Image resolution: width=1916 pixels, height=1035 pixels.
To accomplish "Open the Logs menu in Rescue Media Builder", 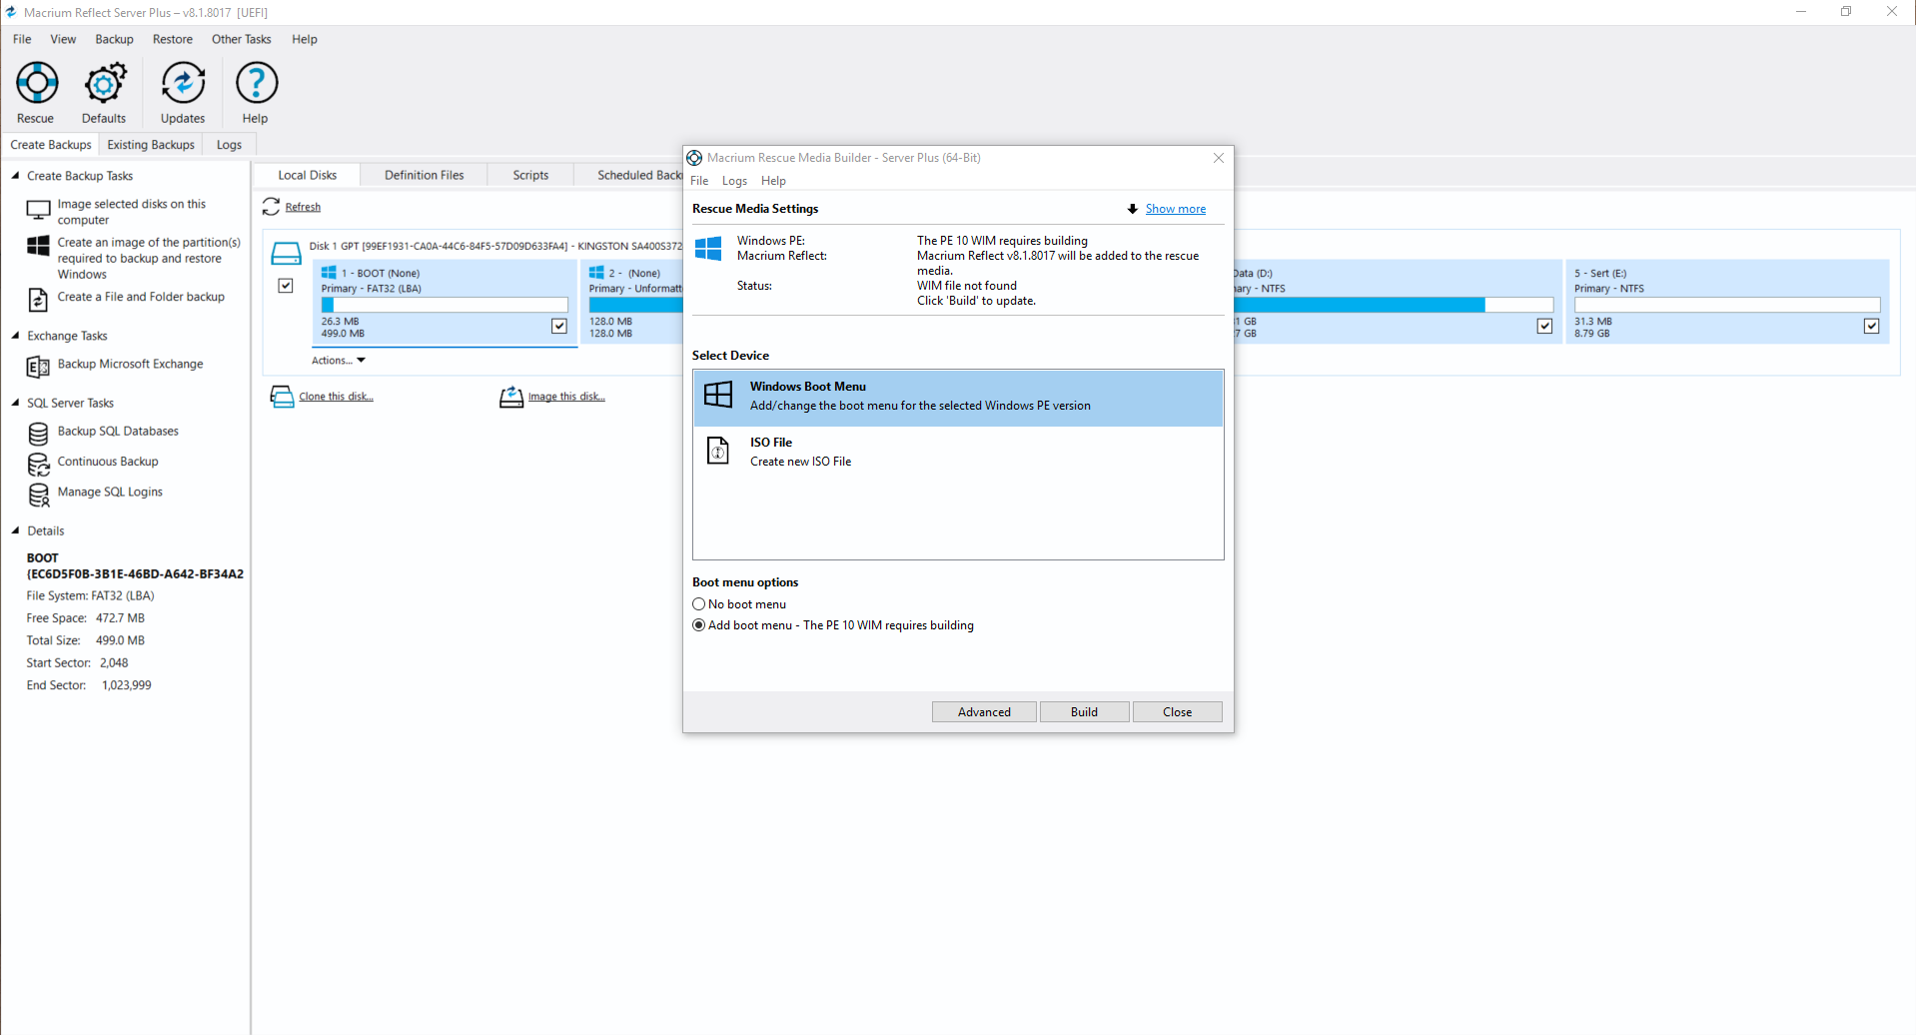I will (x=734, y=181).
